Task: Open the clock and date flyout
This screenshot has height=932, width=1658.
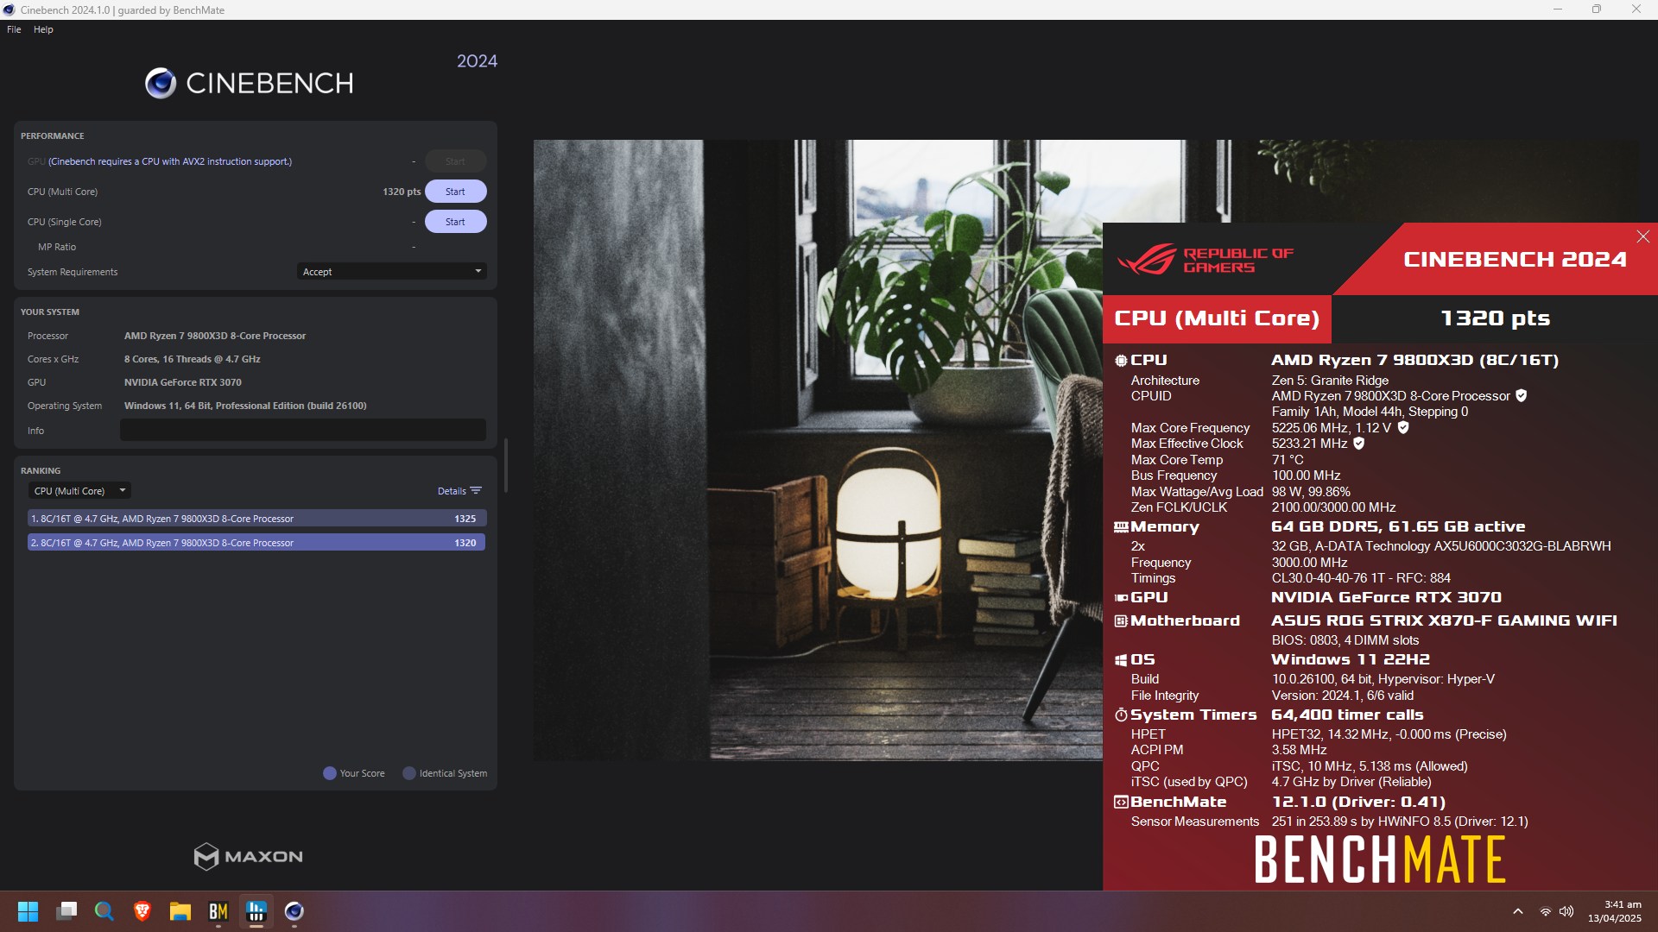Action: (x=1615, y=911)
